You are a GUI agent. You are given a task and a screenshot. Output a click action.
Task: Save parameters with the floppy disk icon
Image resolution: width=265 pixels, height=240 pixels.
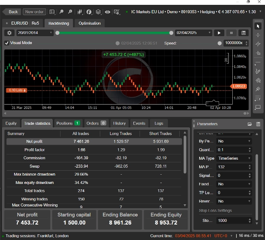258,124
